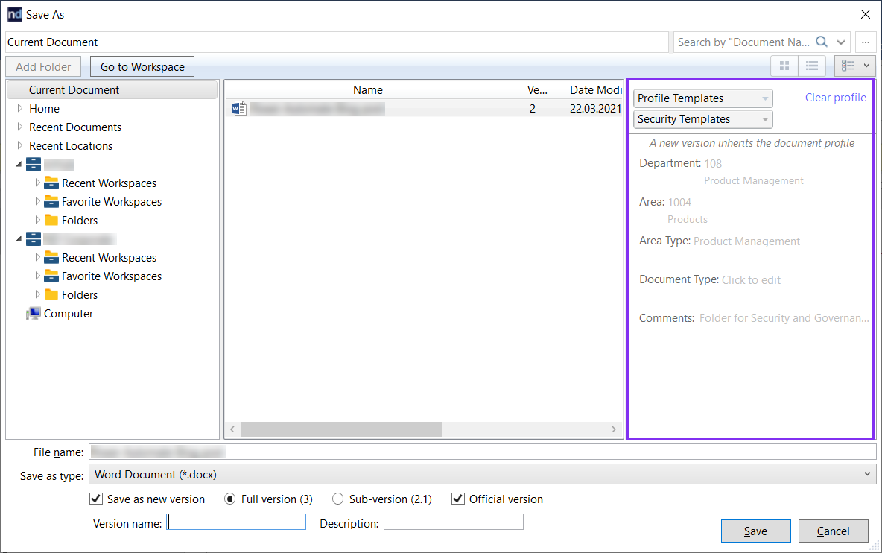The width and height of the screenshot is (882, 553).
Task: Toggle the Official version checkbox
Action: [x=458, y=499]
